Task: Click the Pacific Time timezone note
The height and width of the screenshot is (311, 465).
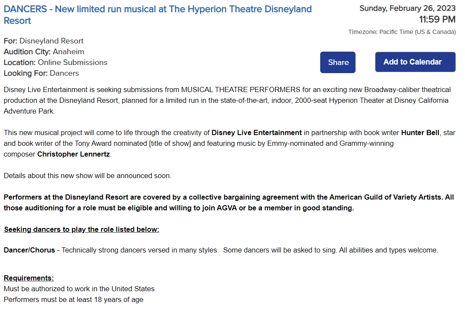Action: point(402,32)
